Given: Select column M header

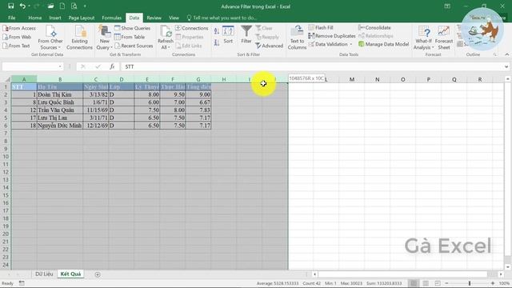Looking at the screenshot, I should click(352, 79).
